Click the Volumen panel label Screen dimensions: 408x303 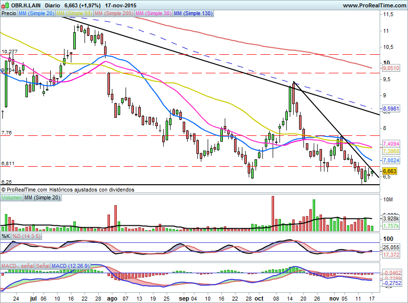tap(12, 197)
